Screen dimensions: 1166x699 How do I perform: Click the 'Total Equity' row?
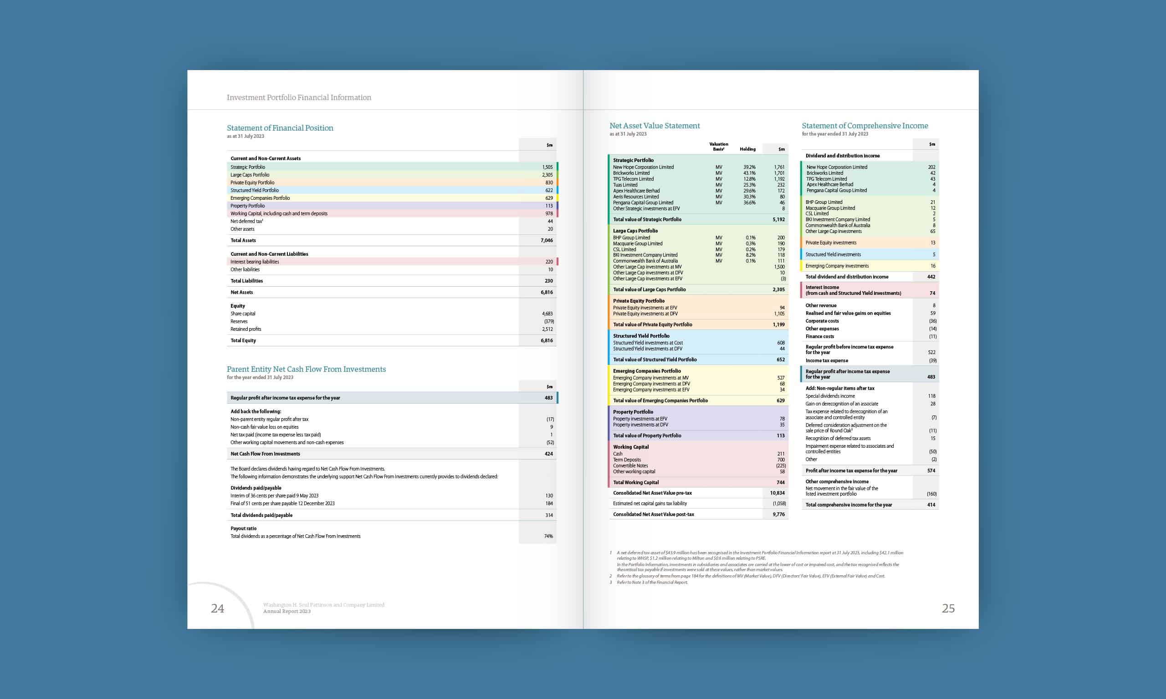click(392, 340)
